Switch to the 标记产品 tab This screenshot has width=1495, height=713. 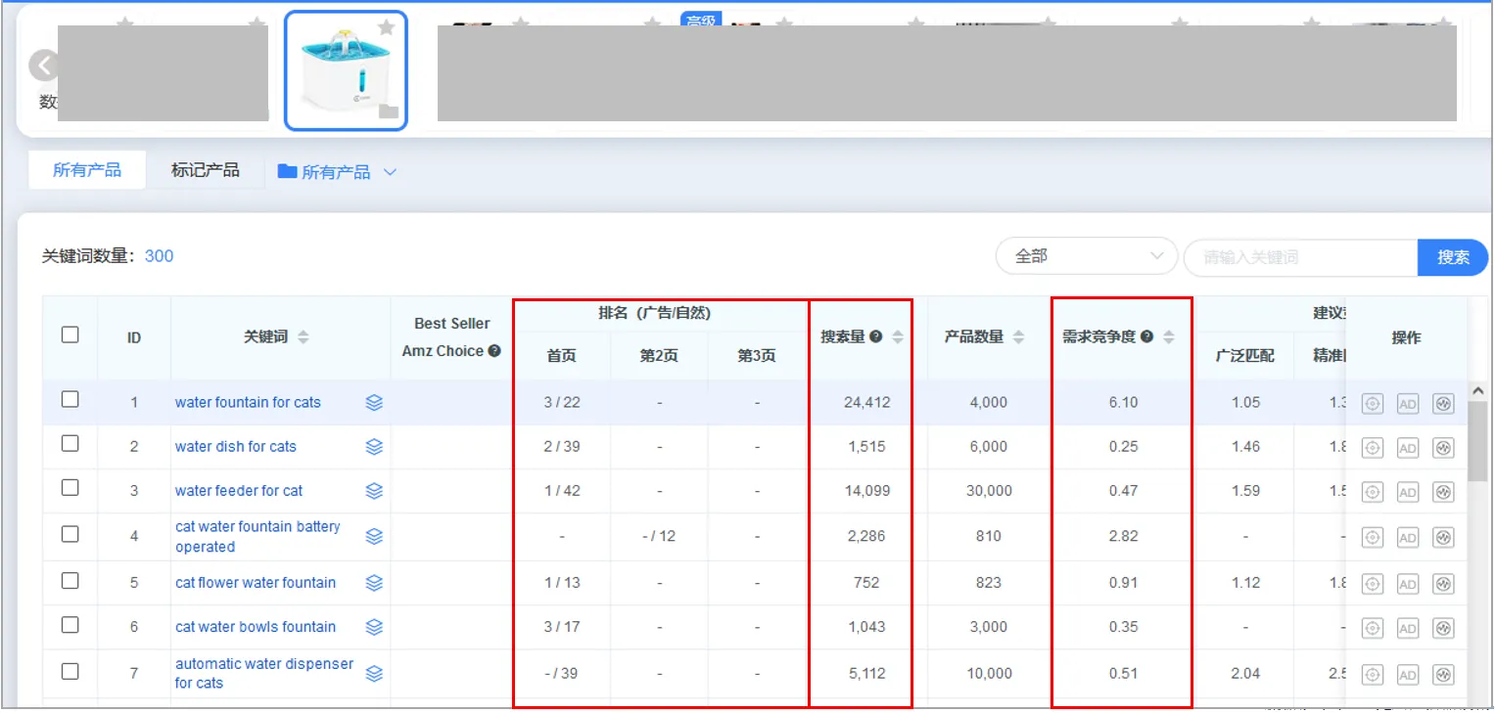tap(205, 170)
